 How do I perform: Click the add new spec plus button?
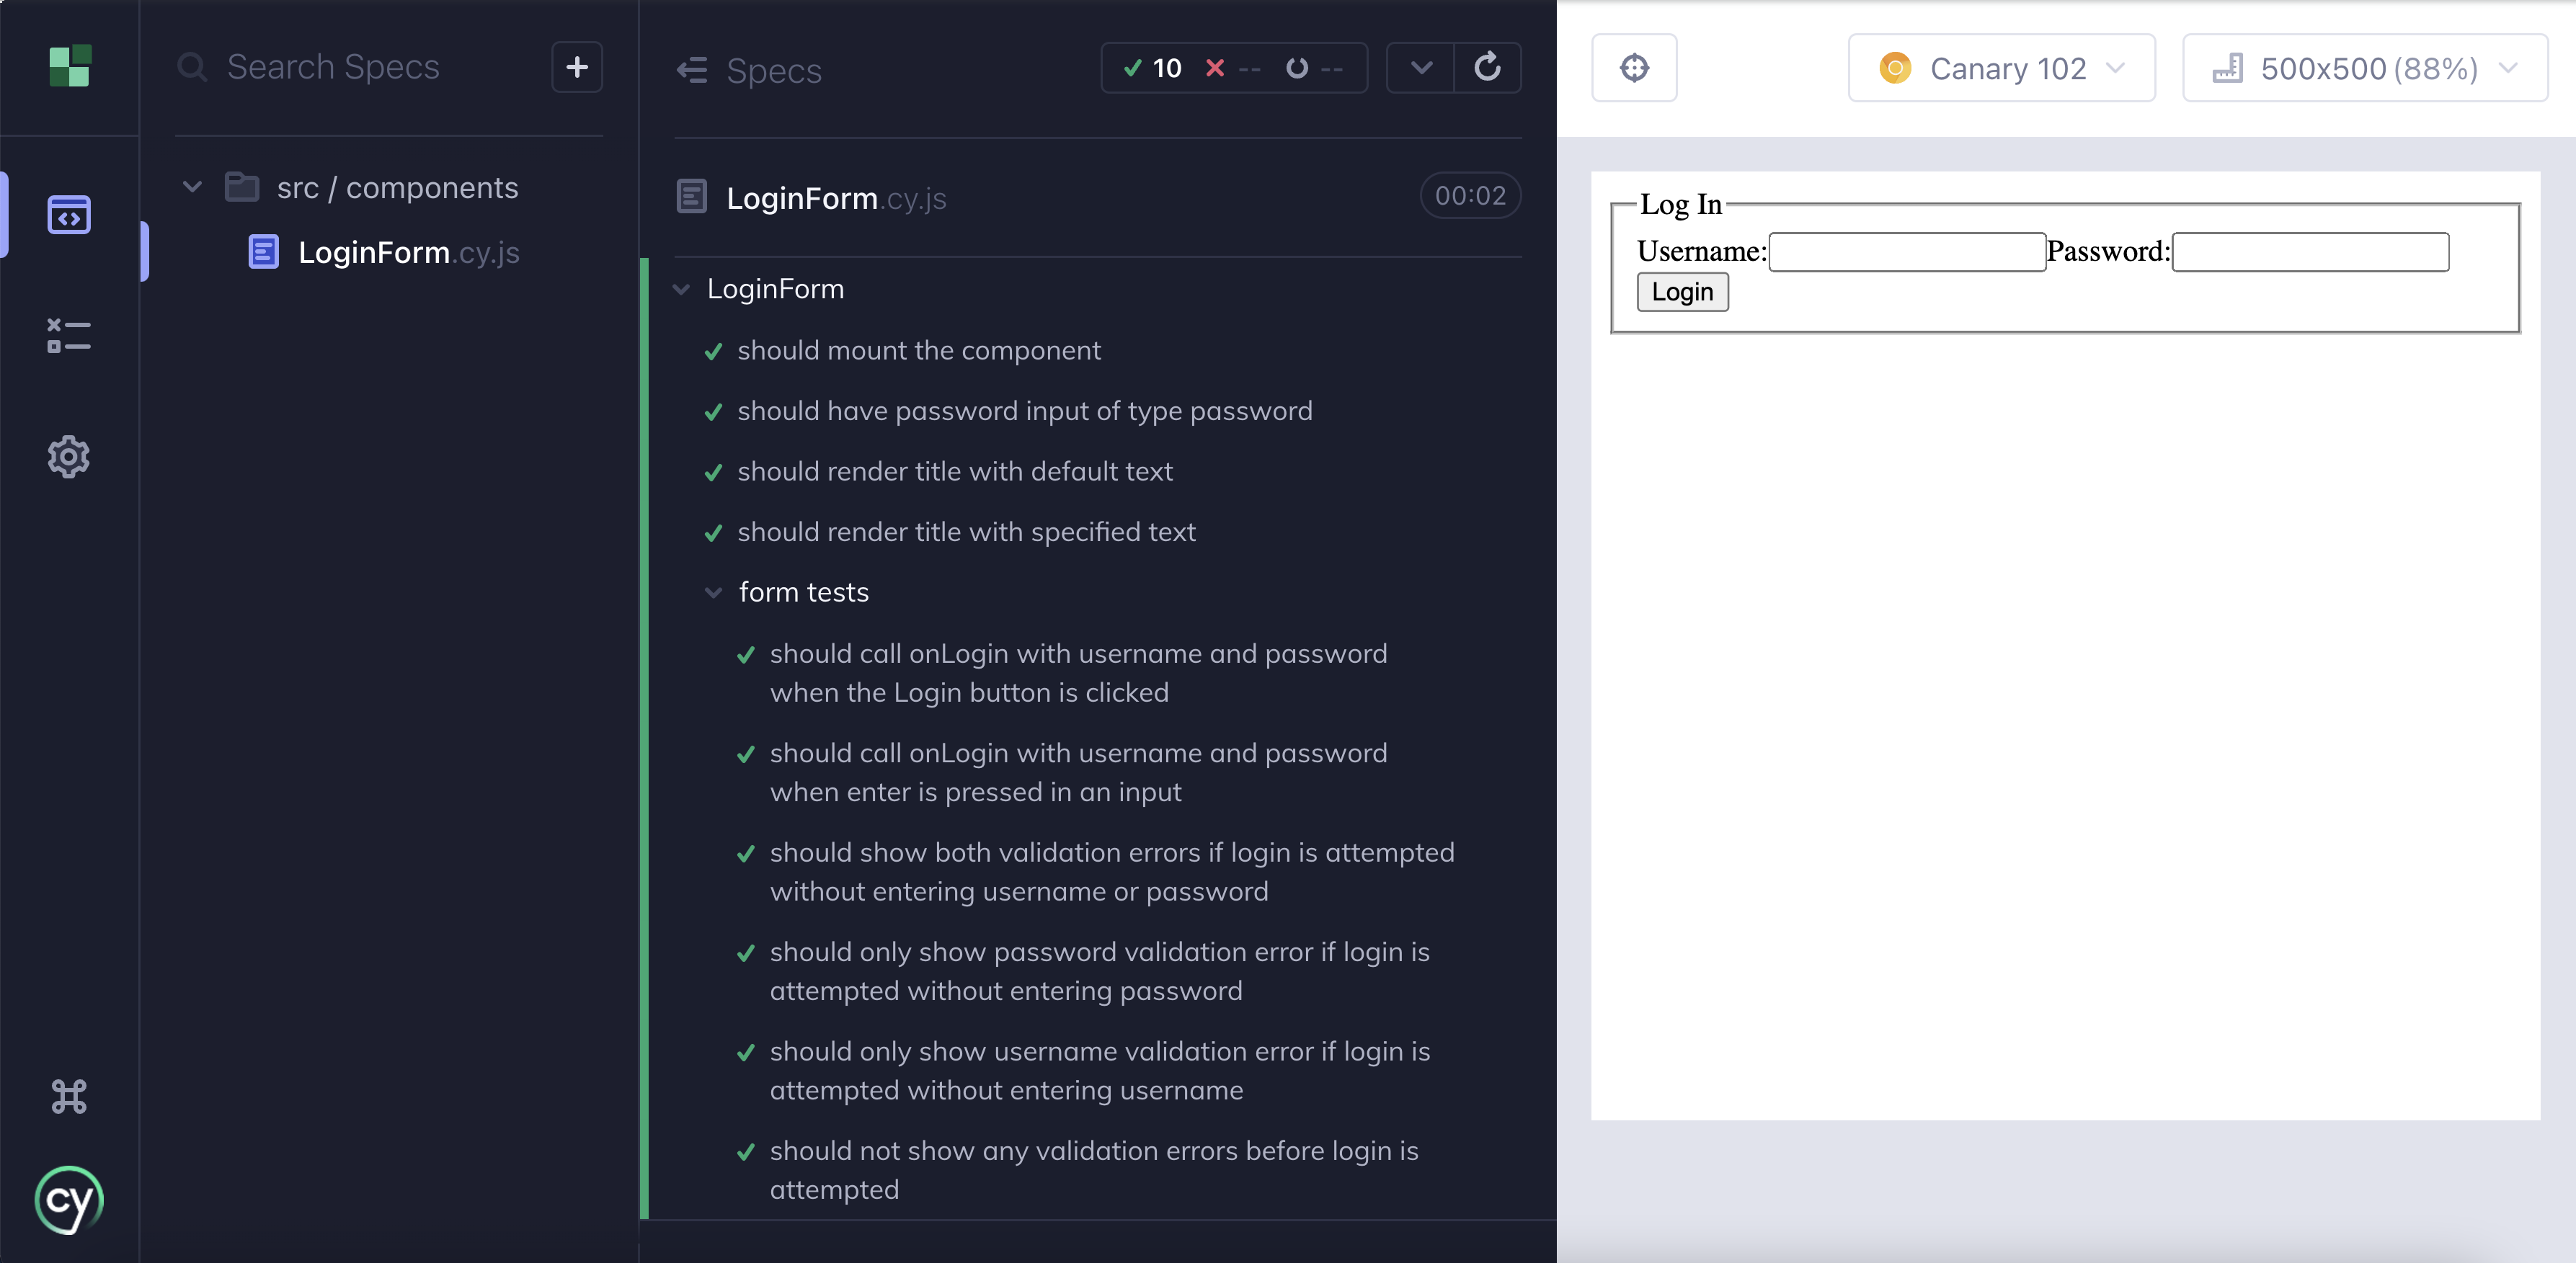pyautogui.click(x=578, y=66)
